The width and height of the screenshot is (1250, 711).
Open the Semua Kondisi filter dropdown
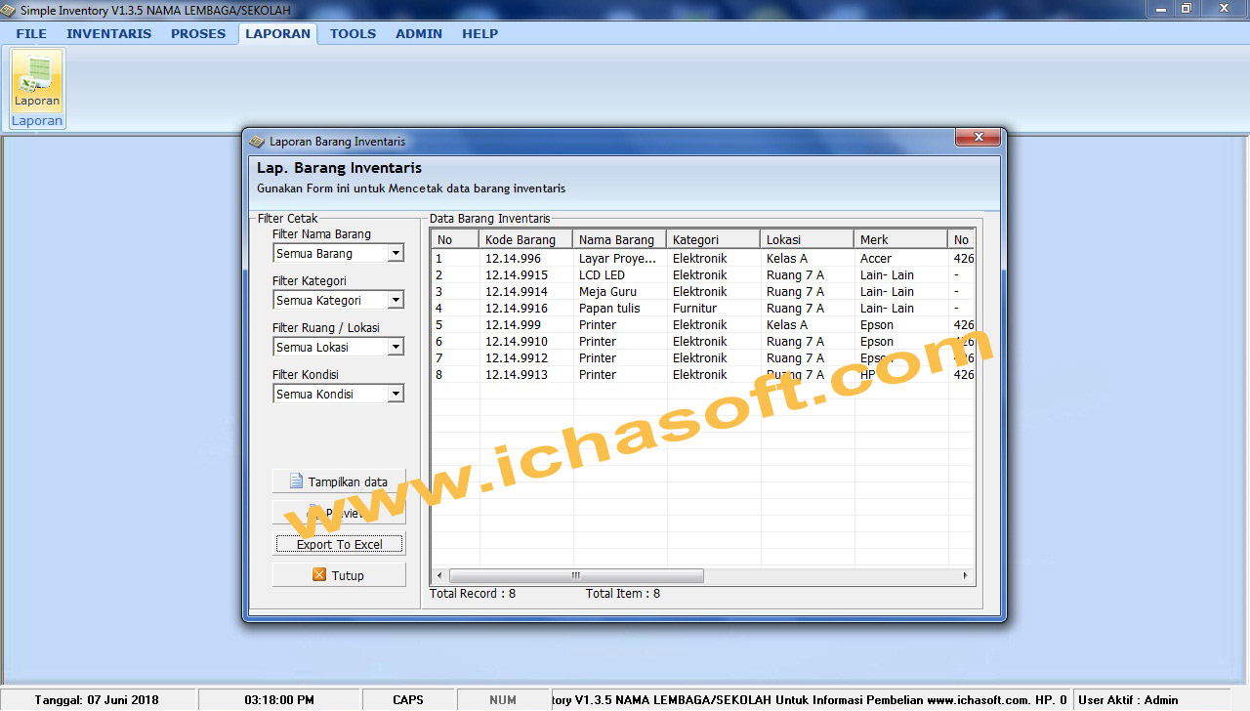(x=396, y=394)
